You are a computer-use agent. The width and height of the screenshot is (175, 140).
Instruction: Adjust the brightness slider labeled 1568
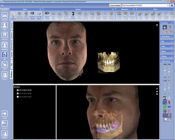[169, 72]
